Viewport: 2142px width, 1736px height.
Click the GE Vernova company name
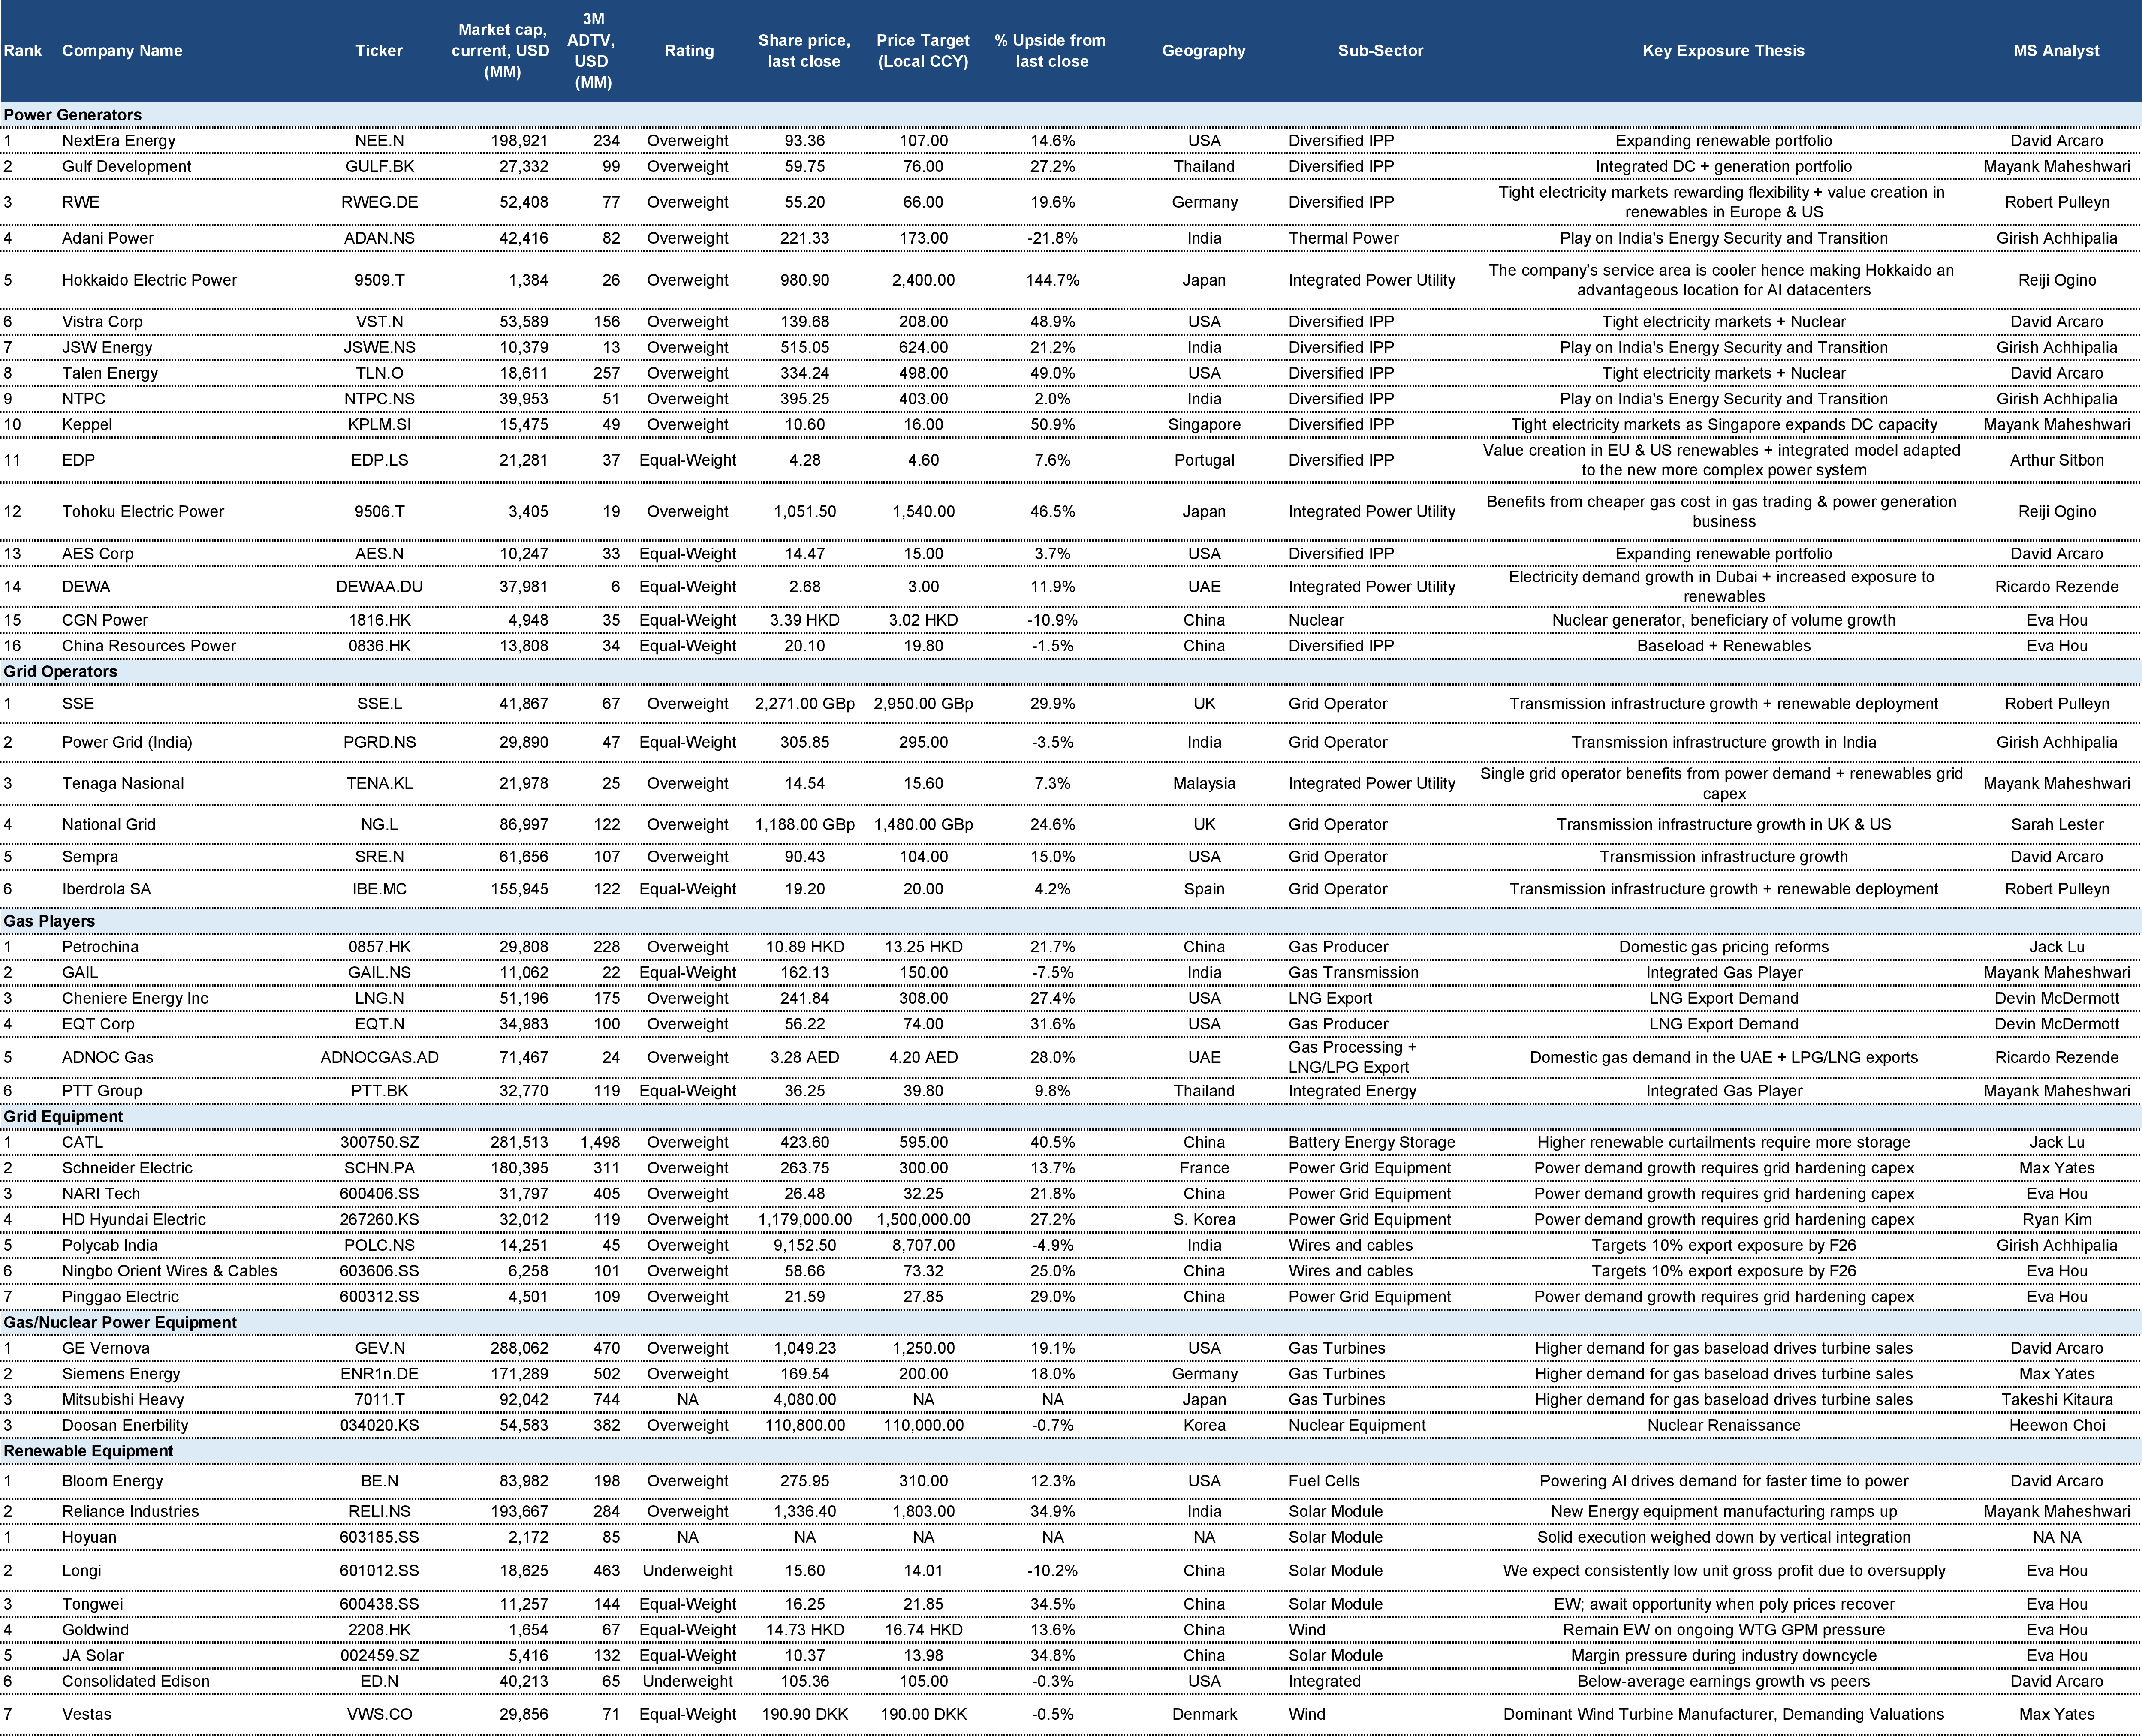105,1349
